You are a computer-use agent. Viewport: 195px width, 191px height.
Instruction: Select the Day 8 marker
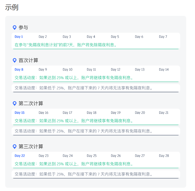(19, 70)
